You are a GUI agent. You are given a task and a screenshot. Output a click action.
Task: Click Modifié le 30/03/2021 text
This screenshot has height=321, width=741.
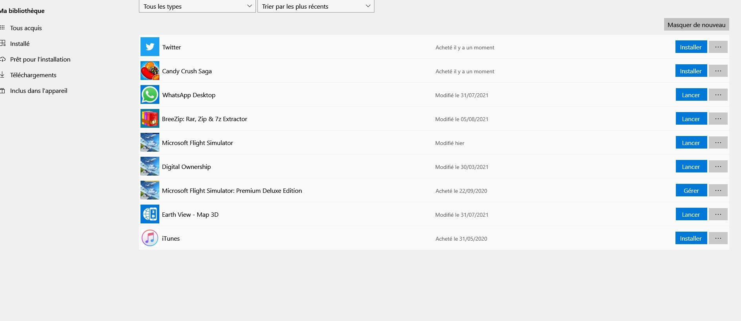[x=462, y=167]
